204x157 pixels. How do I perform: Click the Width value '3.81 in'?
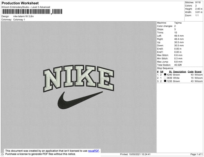(x=199, y=12)
